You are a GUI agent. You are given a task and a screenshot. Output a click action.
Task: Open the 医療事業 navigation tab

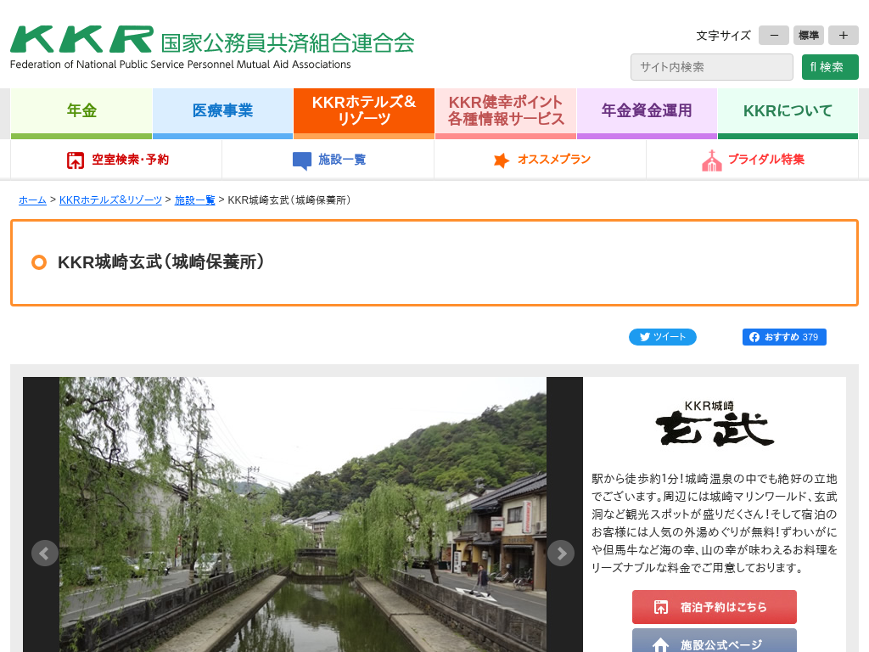[x=223, y=113]
